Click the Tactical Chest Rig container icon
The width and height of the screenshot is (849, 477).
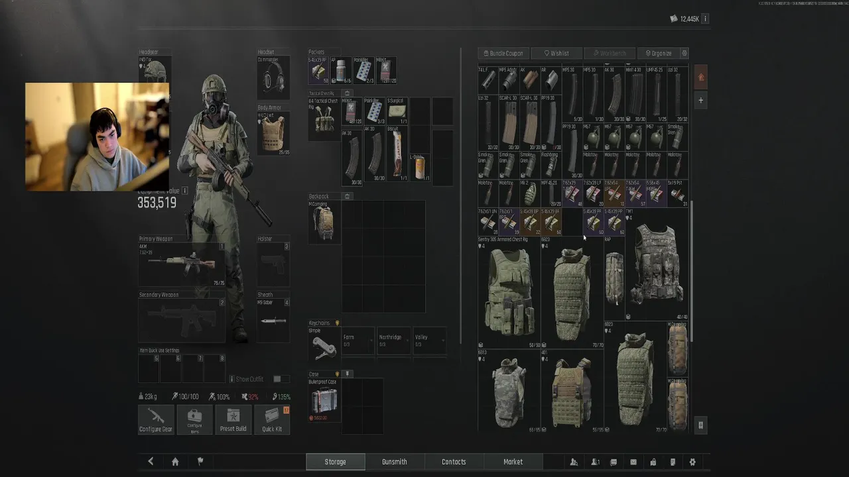[x=347, y=93]
